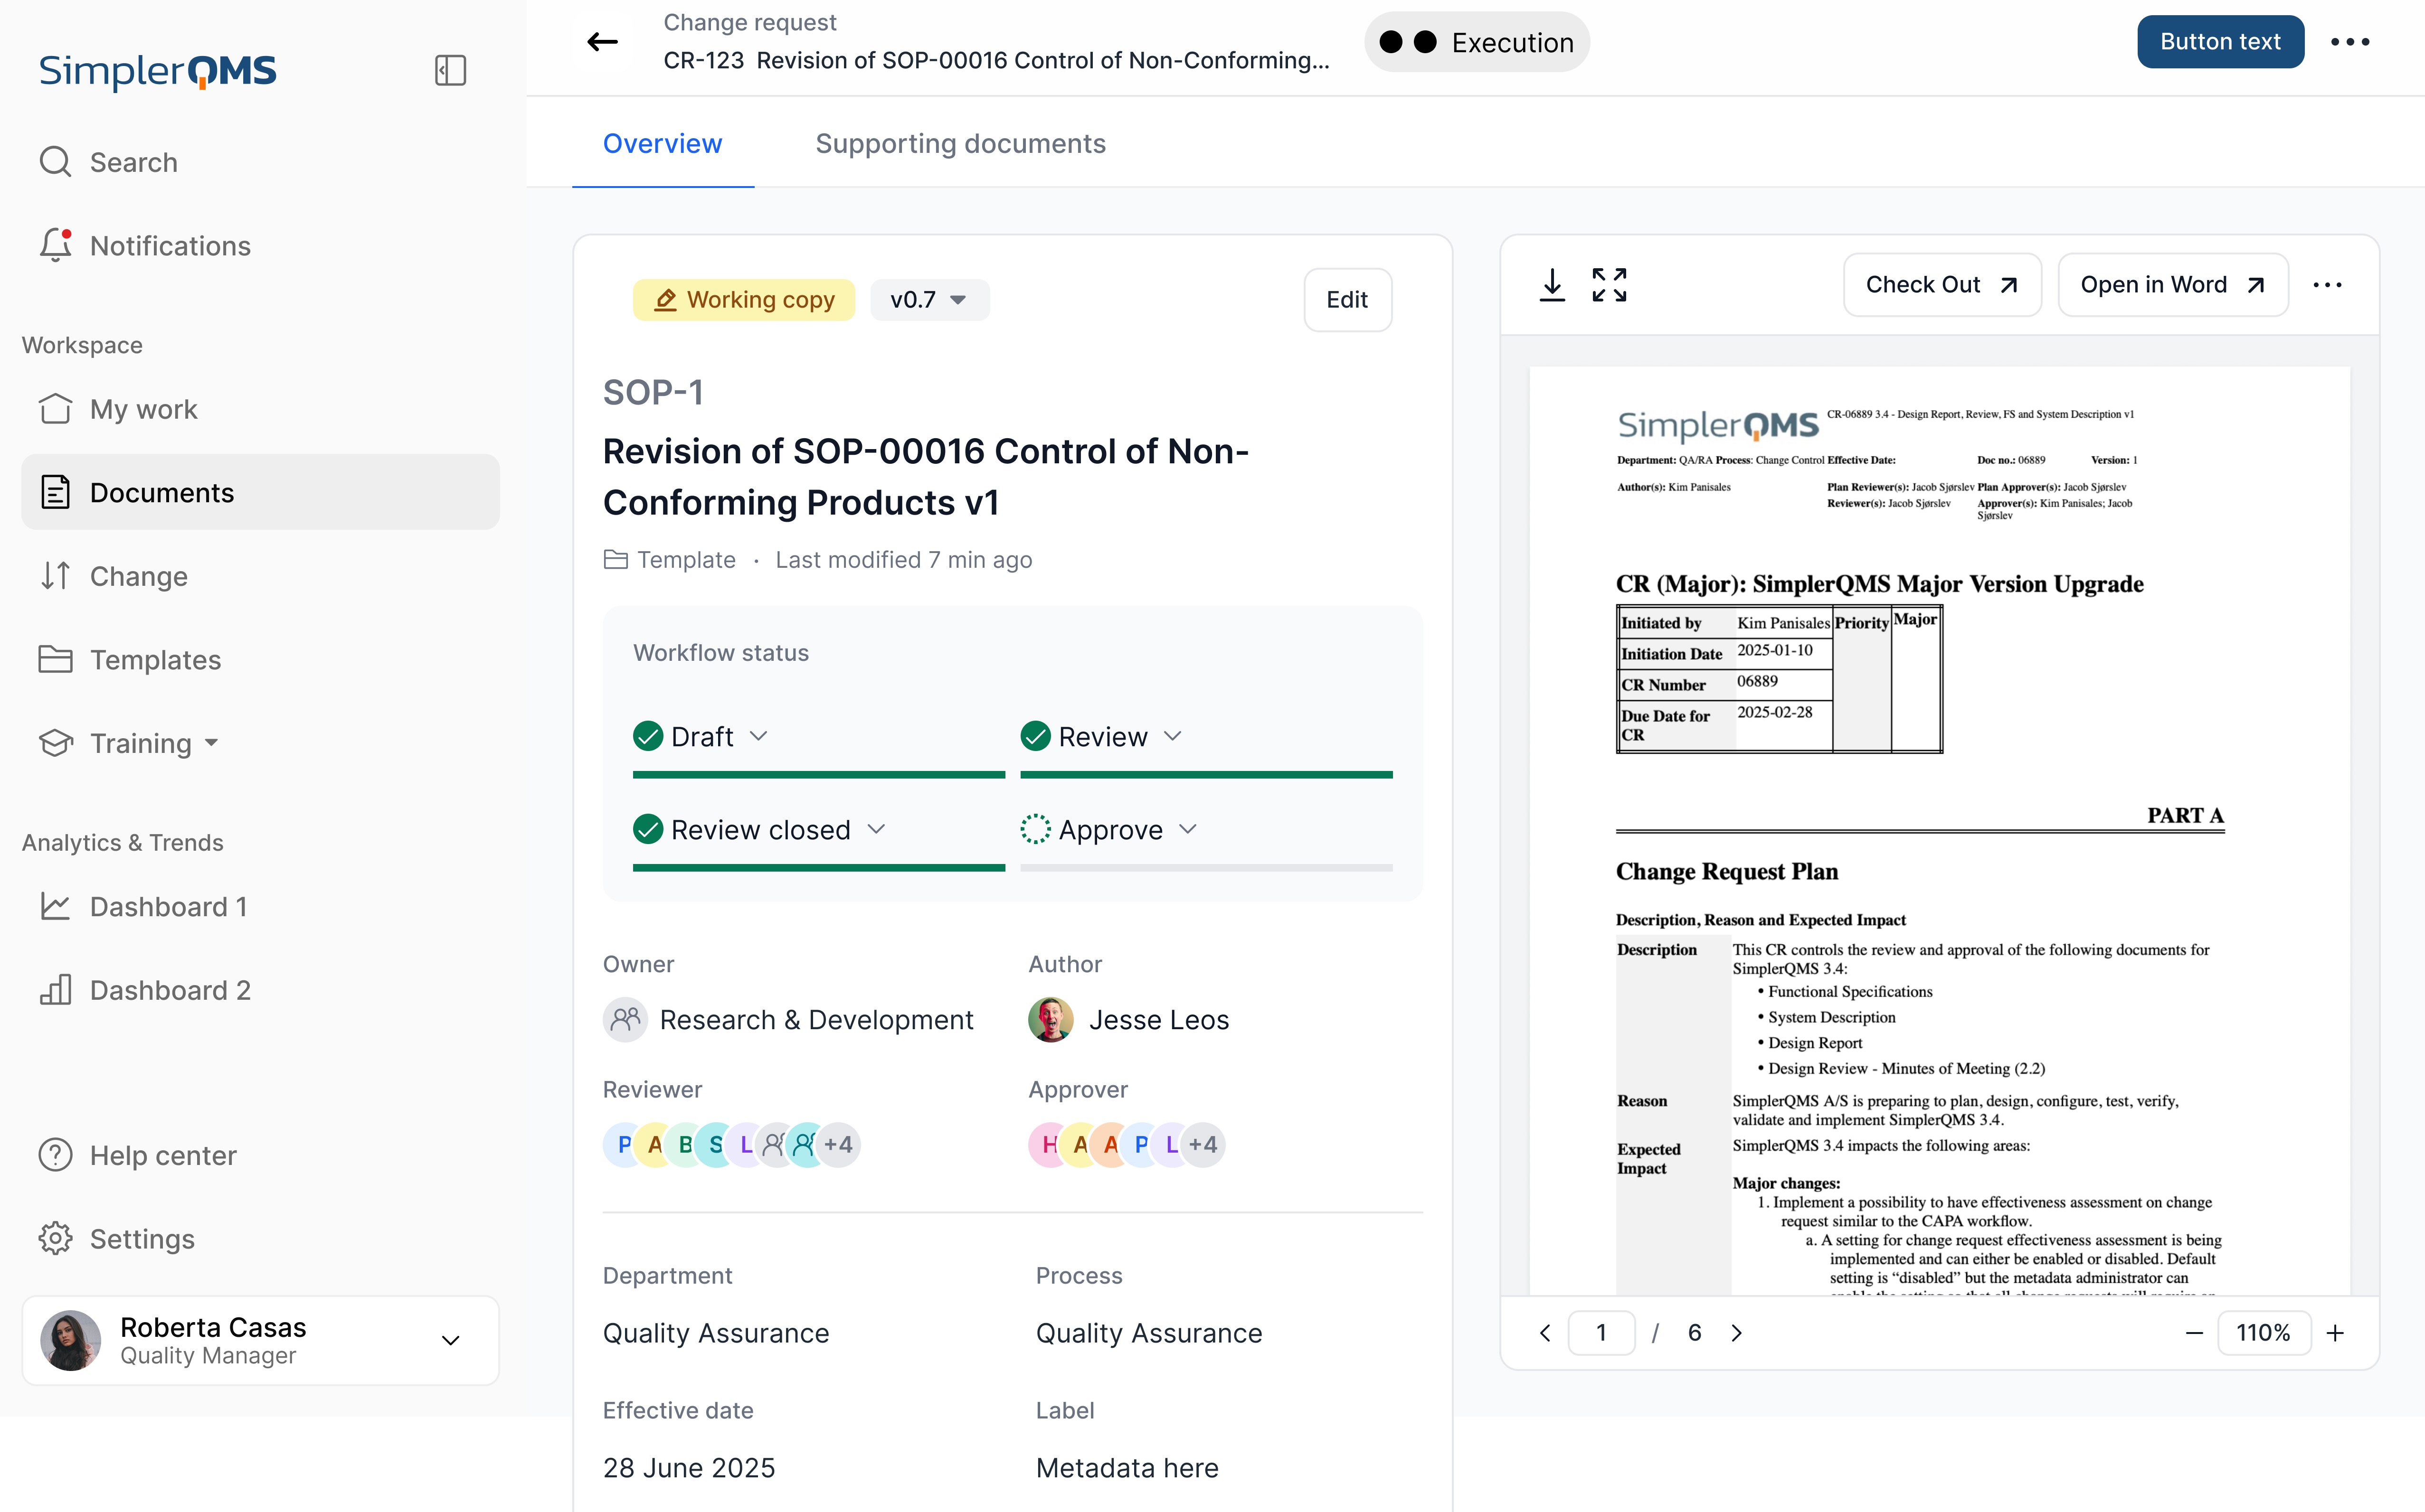Click the back arrow icon
The image size is (2425, 1512).
point(602,42)
